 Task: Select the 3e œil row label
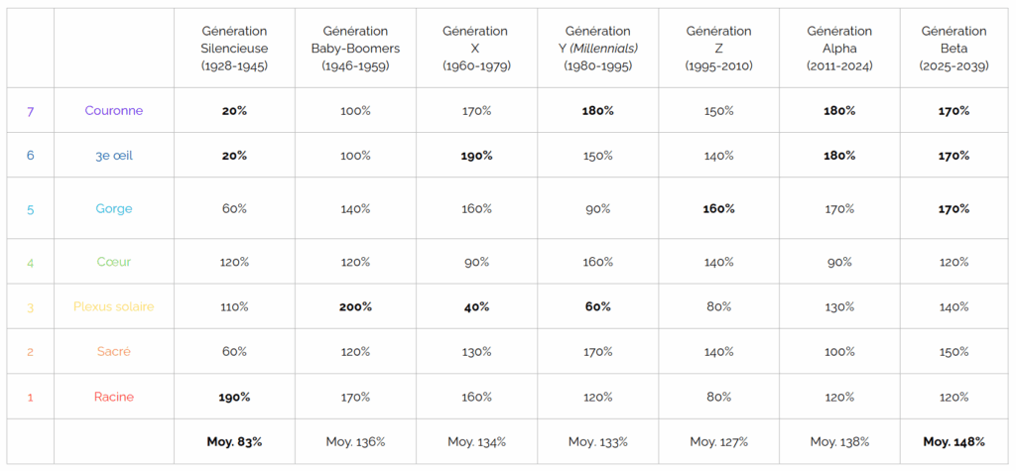114,156
